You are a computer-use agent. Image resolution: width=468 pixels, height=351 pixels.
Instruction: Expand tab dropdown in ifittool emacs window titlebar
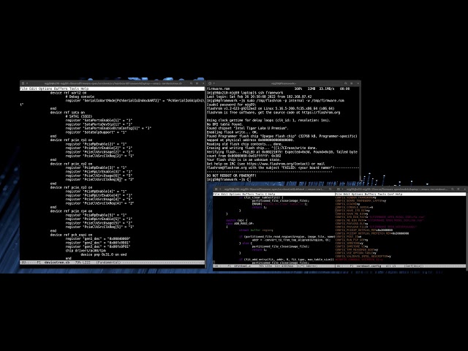point(220,189)
